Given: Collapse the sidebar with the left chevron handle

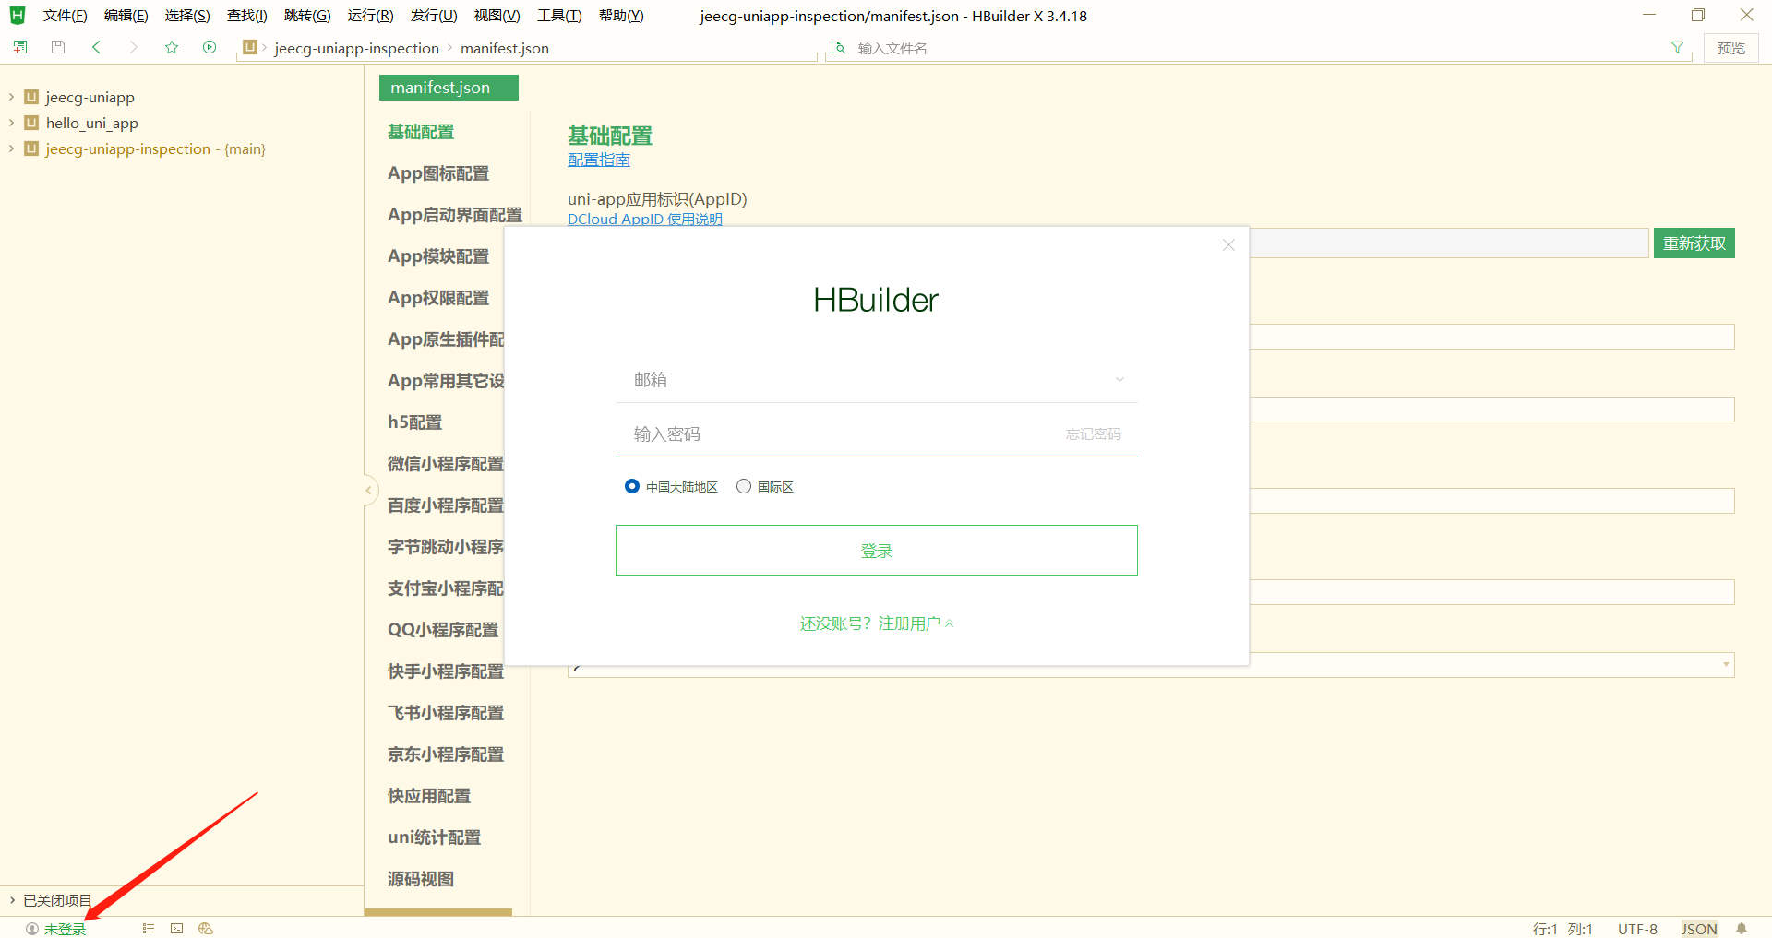Looking at the screenshot, I should click(368, 490).
